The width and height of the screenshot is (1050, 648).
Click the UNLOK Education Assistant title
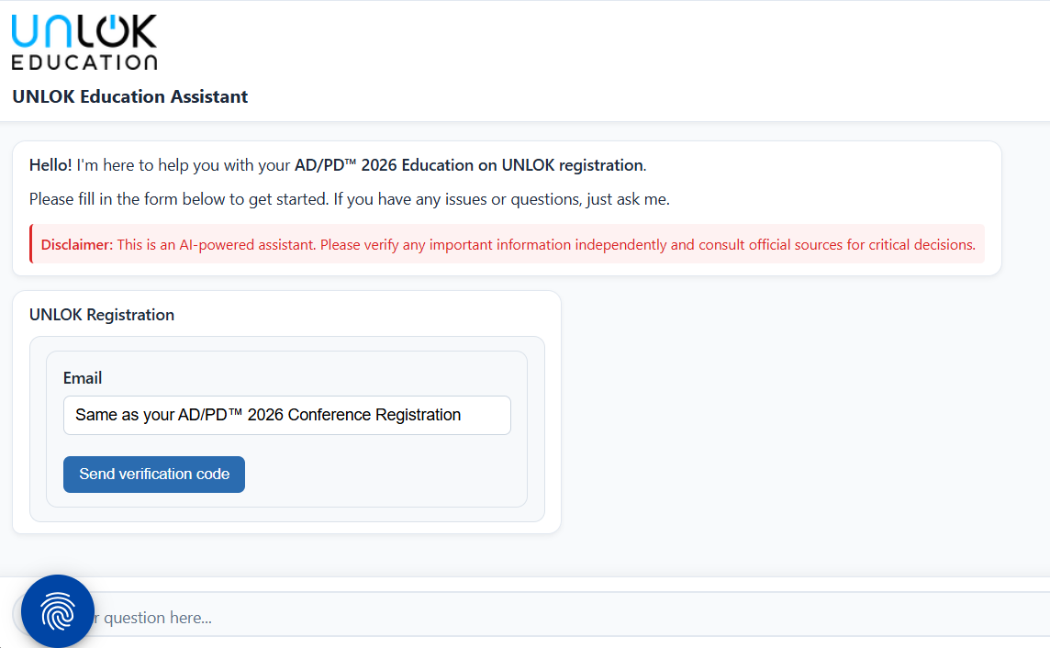click(128, 96)
